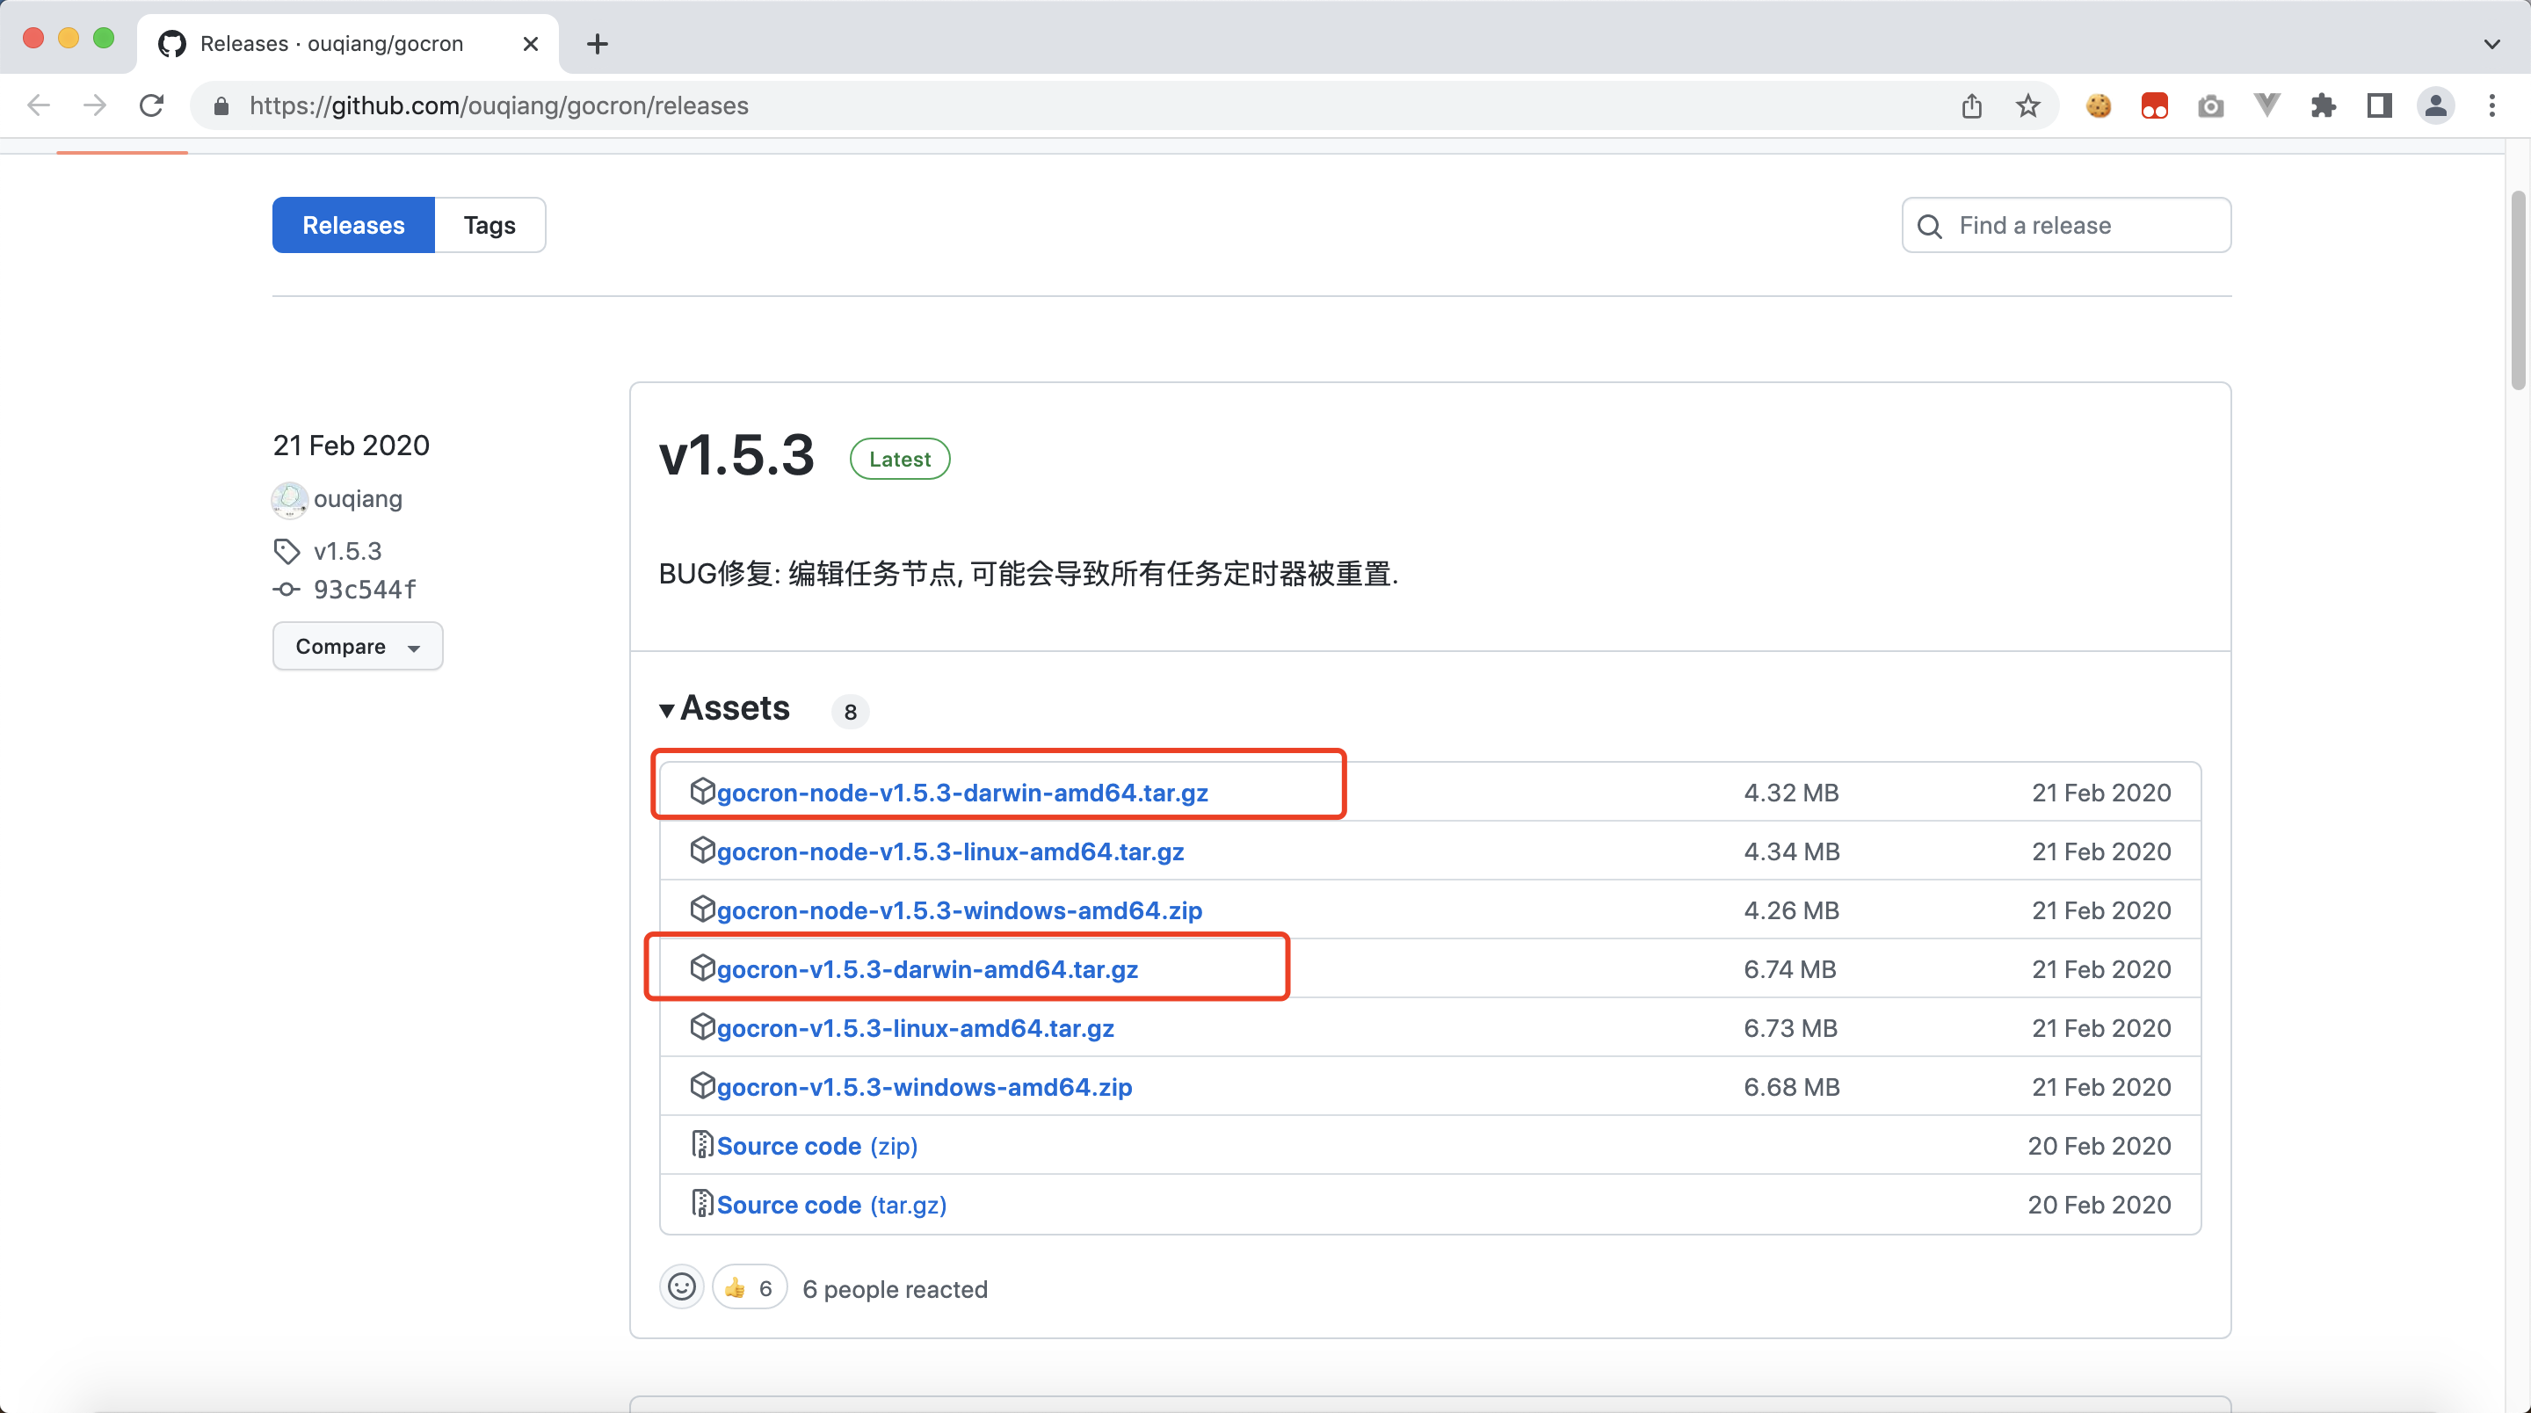This screenshot has width=2531, height=1413.
Task: Switch to the Tags tab
Action: point(489,224)
